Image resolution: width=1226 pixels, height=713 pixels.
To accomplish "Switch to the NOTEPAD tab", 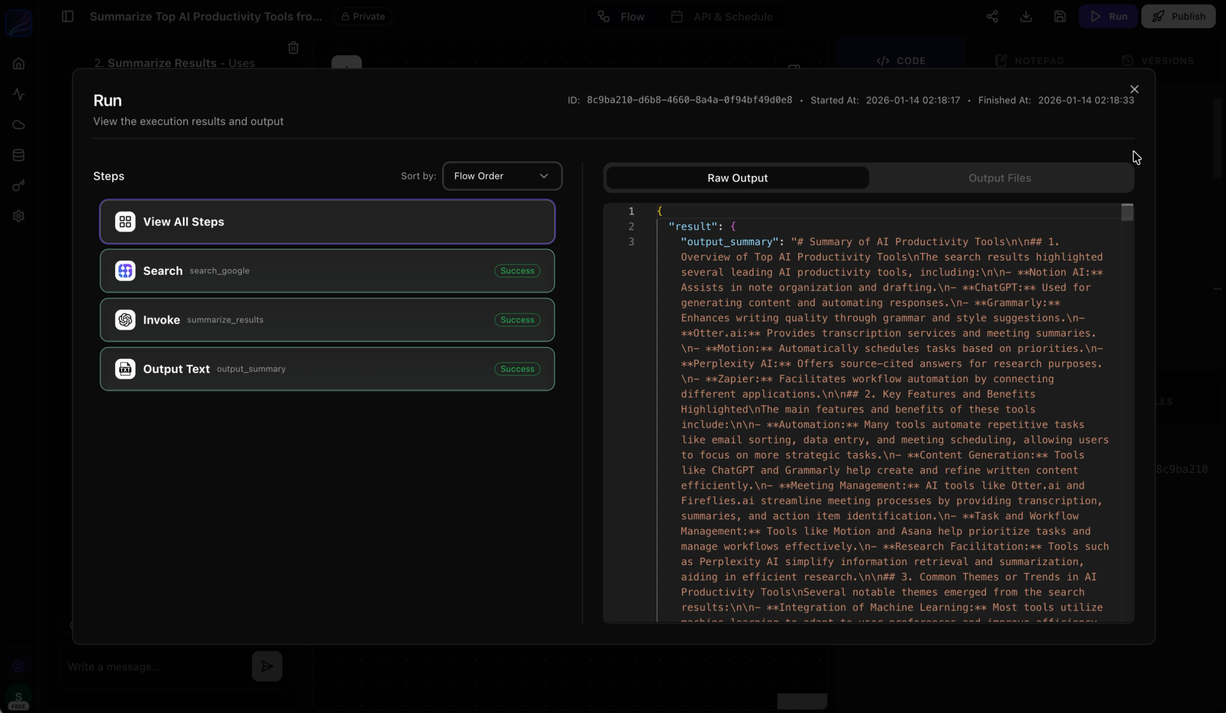I will tap(1030, 61).
